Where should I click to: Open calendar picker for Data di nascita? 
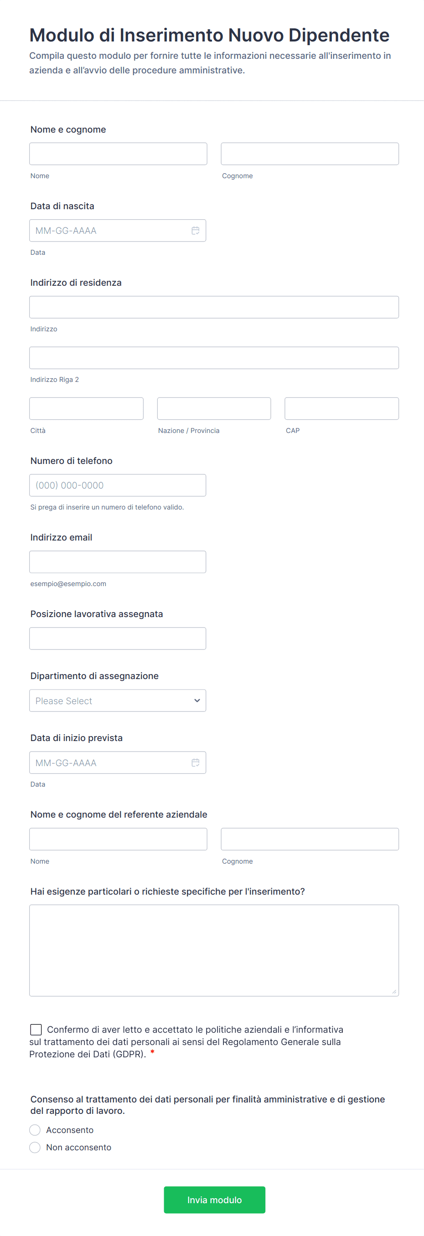coord(196,231)
